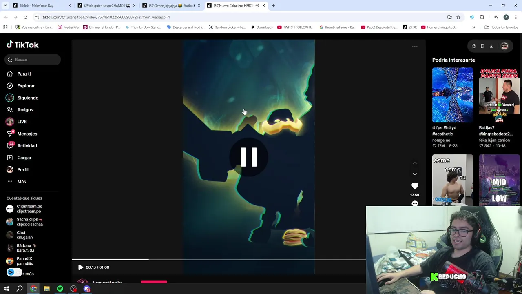This screenshot has width=522, height=294.
Task: Open the Botijas? #kingtekadota2 thumbnail
Action: click(499, 95)
